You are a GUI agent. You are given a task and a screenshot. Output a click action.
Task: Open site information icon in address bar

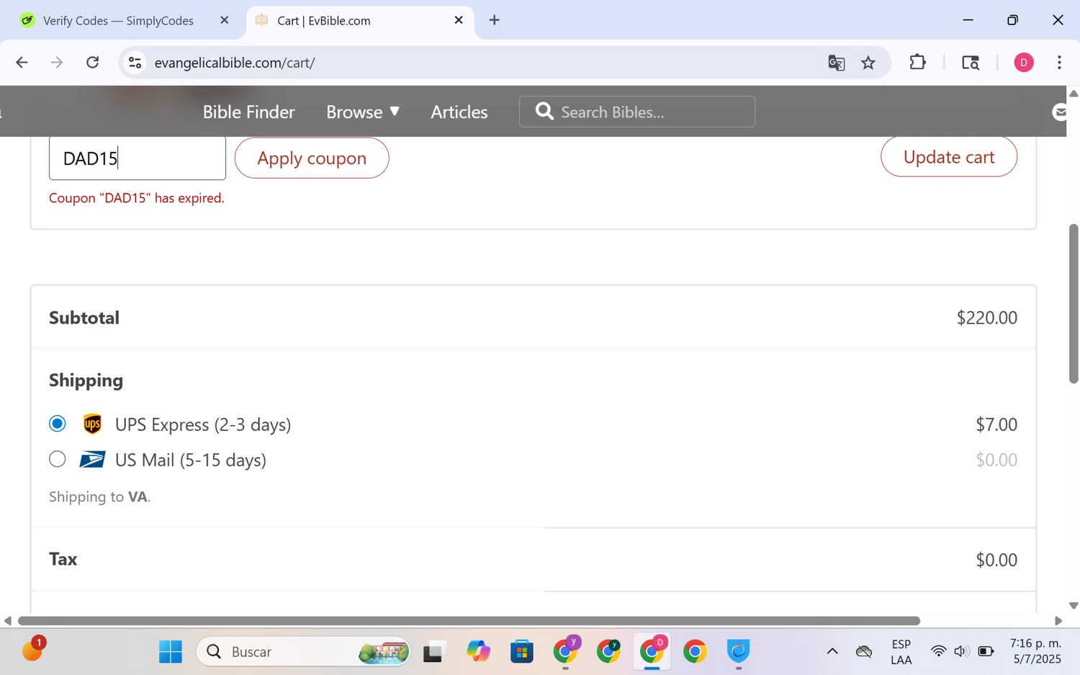(x=135, y=63)
